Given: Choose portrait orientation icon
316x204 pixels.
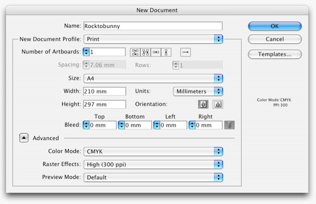Looking at the screenshot, I should tap(203, 104).
